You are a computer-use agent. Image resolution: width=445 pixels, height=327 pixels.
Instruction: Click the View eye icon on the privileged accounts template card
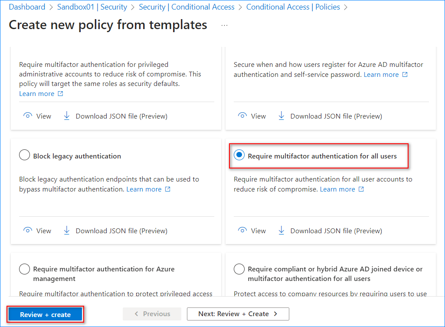[x=27, y=116]
